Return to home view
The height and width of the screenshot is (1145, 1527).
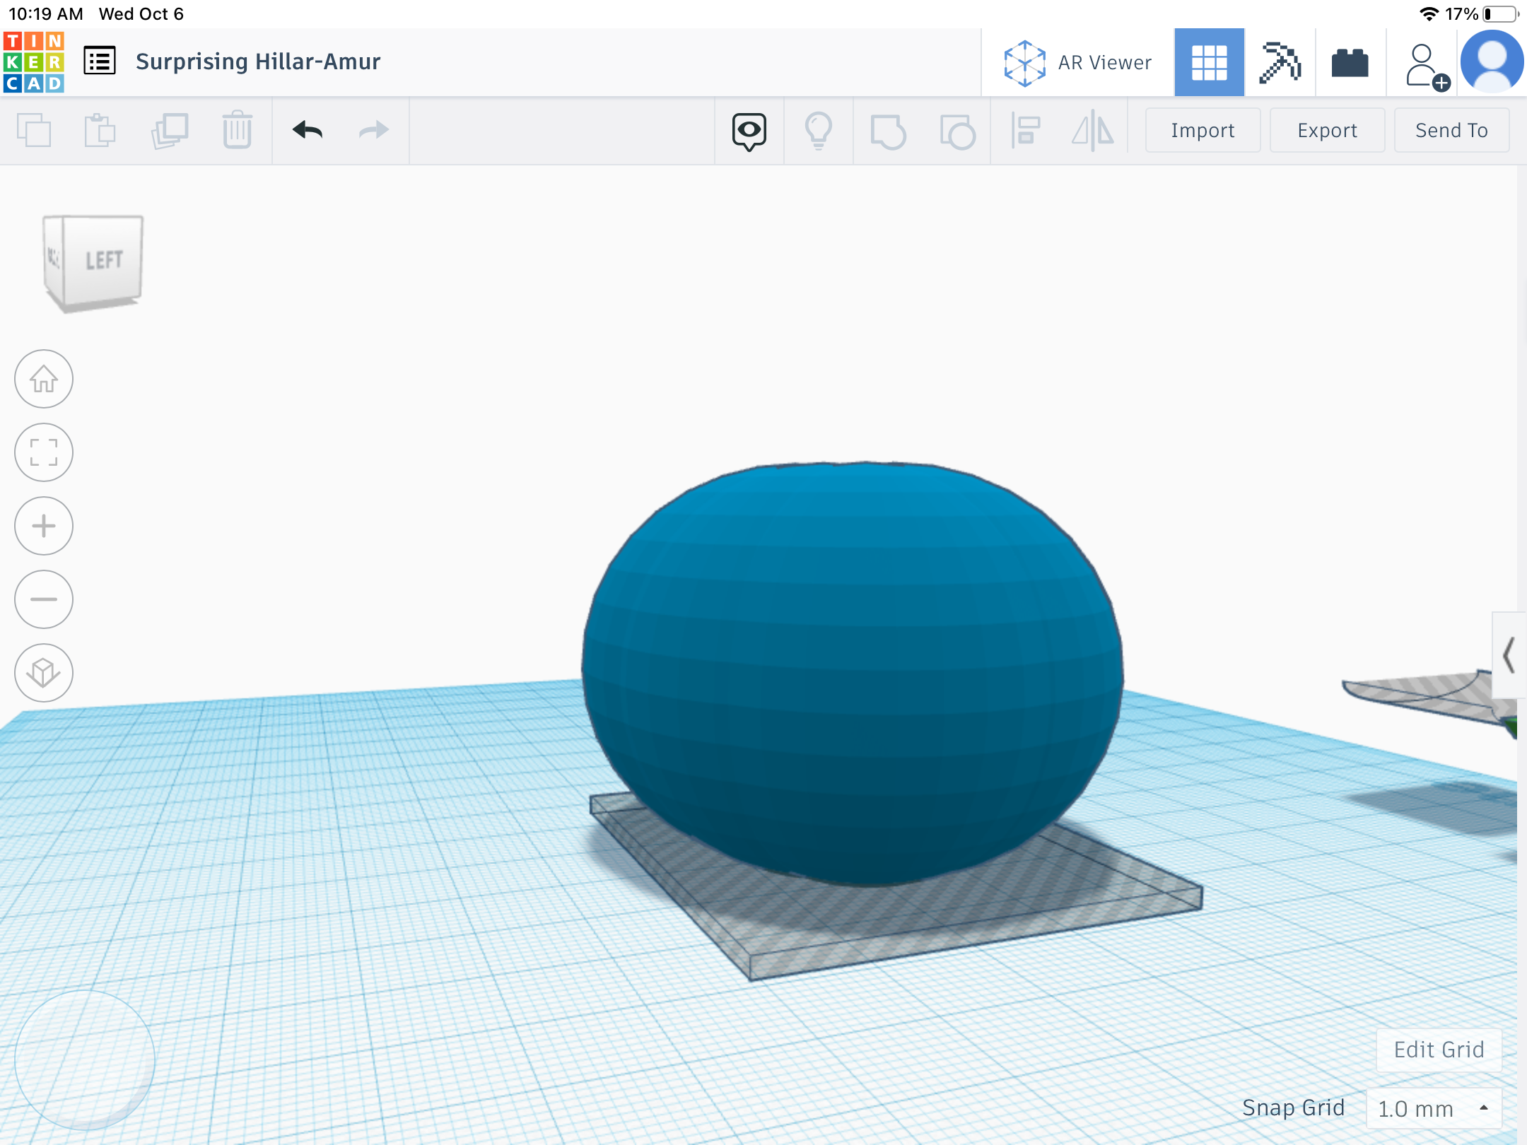[x=44, y=379]
